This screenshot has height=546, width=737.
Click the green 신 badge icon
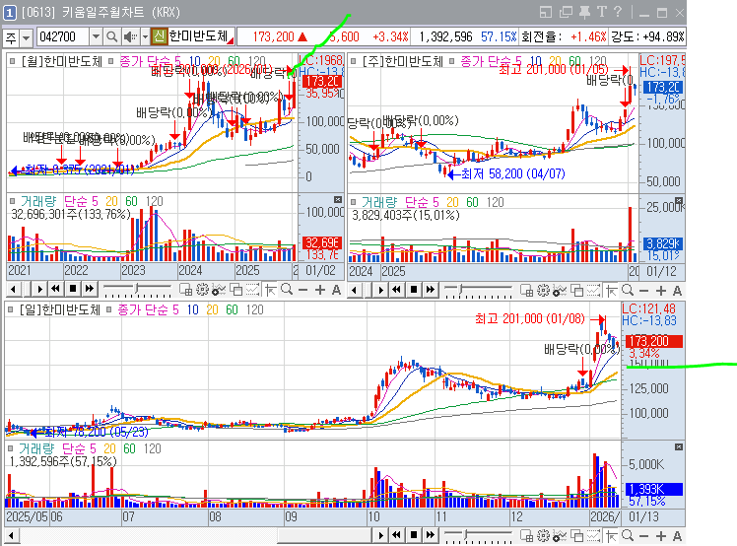[x=160, y=36]
